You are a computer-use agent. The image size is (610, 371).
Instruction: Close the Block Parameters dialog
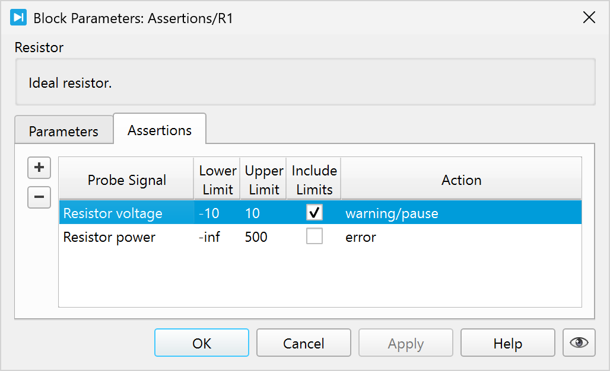click(589, 18)
